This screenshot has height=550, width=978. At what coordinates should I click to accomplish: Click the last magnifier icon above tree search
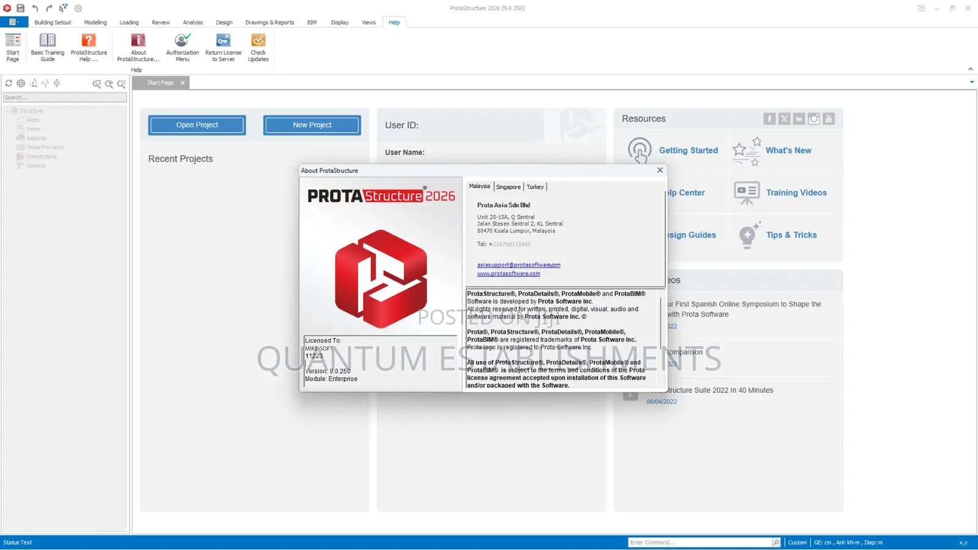click(x=121, y=84)
